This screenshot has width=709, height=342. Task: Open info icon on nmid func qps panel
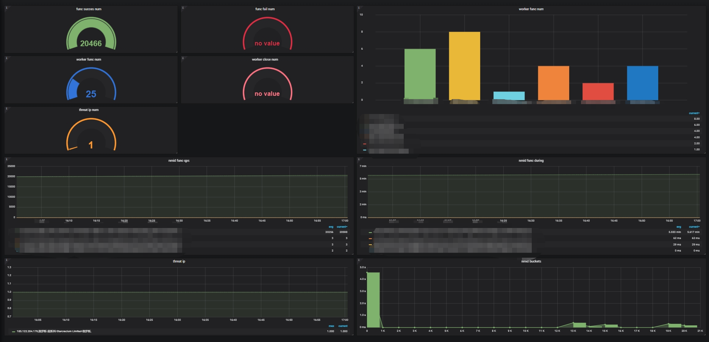coord(6,159)
